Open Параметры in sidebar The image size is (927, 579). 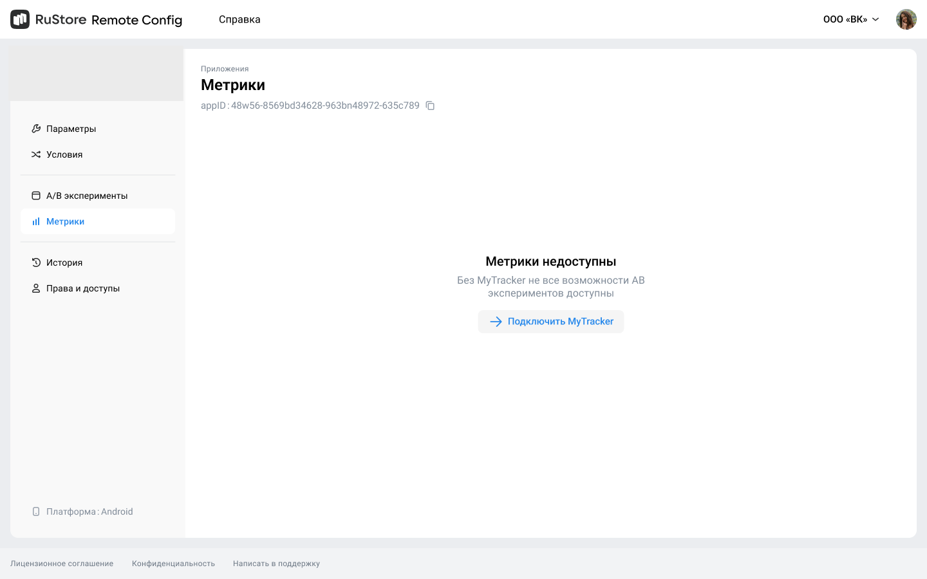click(x=98, y=129)
